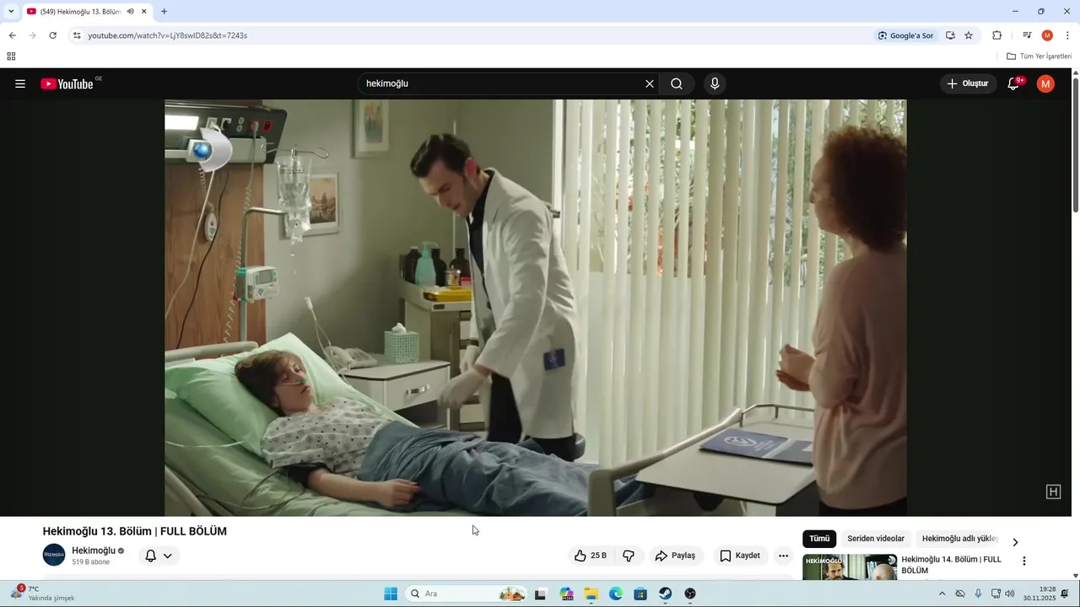The image size is (1080, 607).
Task: Click the video player to pause
Action: click(536, 308)
